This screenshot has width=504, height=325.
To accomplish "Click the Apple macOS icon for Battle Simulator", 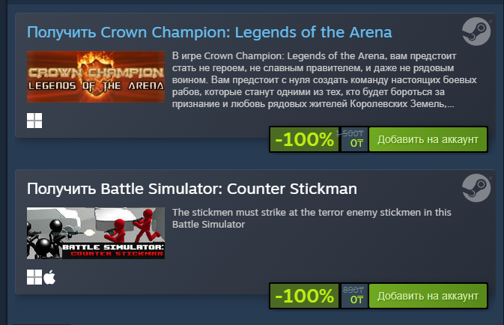I will point(50,277).
